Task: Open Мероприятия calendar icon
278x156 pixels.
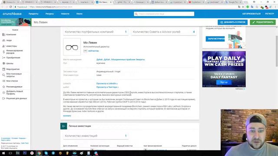Action: pos(4,69)
